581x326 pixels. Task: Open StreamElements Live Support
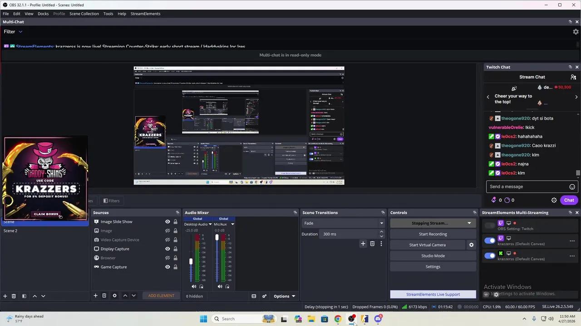click(x=433, y=294)
